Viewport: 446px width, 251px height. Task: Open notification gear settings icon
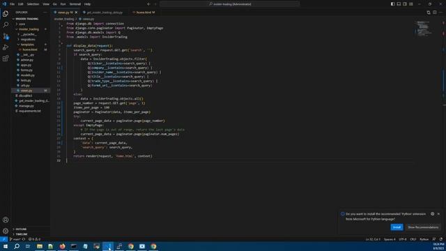[x=432, y=214]
